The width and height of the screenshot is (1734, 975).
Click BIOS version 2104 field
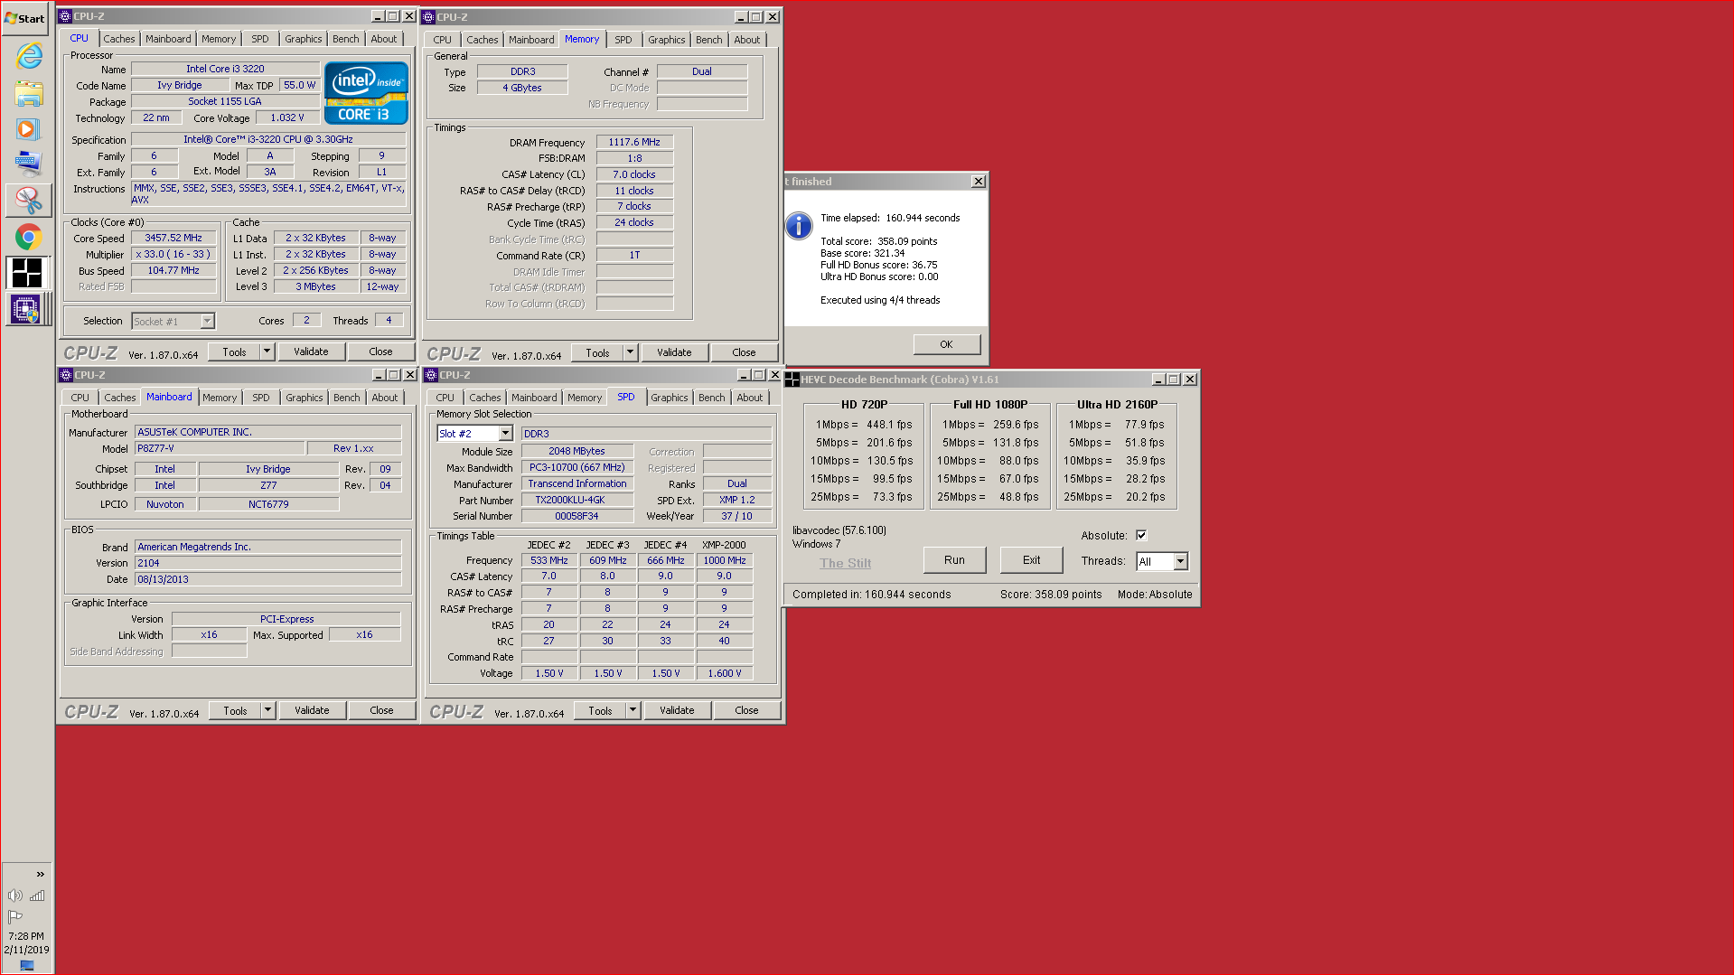[267, 563]
